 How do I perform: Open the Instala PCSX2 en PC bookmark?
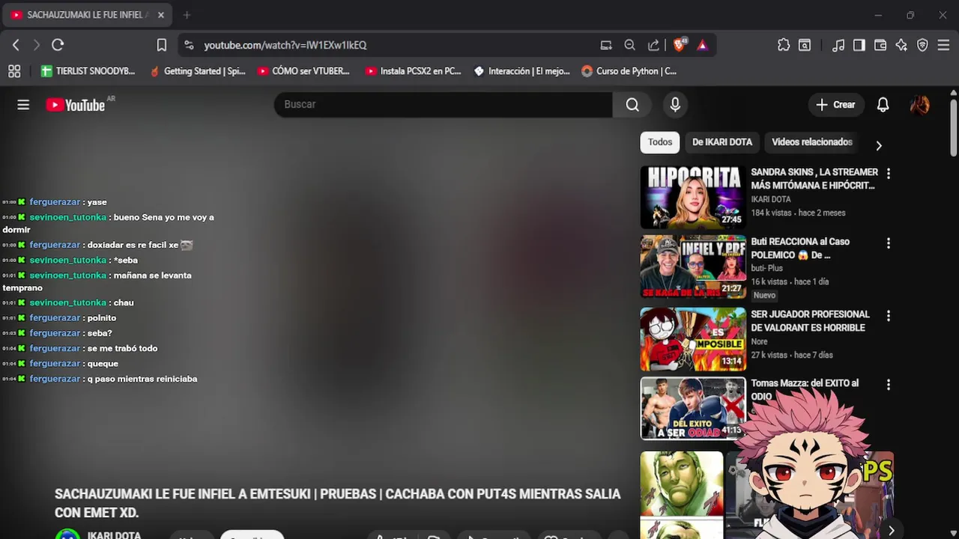click(413, 71)
